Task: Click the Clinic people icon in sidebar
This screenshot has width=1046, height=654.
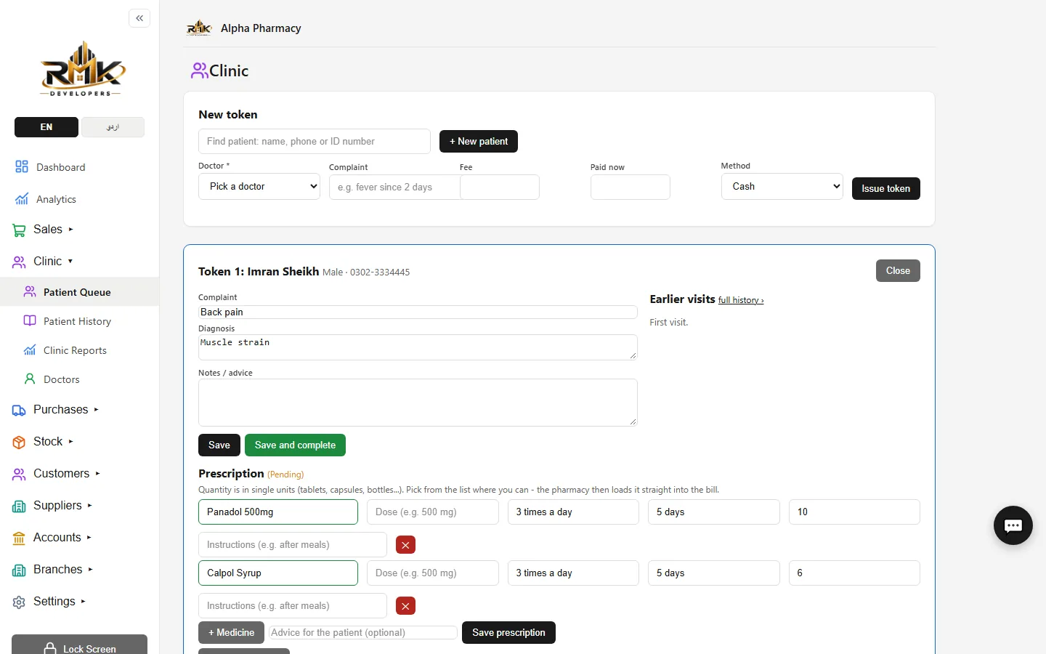Action: (x=19, y=262)
